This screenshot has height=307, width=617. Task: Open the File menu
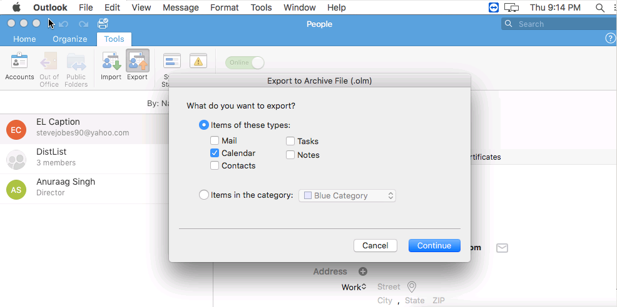pos(86,7)
